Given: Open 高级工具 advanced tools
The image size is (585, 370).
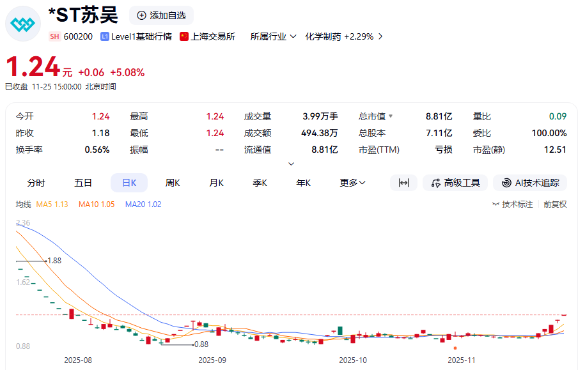Looking at the screenshot, I should click(x=455, y=183).
